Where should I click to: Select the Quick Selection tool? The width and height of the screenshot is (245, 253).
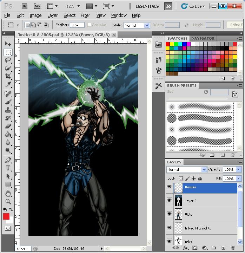(x=8, y=68)
